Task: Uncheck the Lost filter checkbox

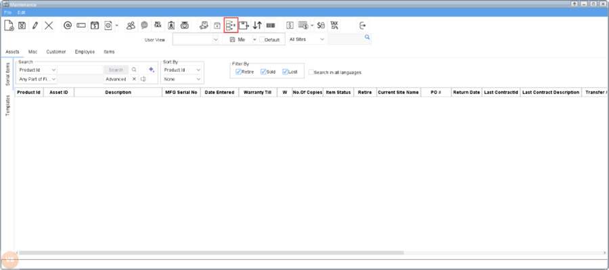Action: point(285,72)
